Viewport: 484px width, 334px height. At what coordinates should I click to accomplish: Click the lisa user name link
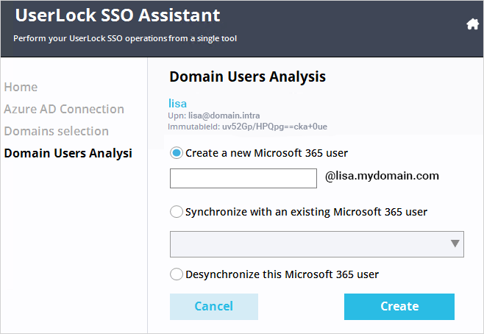177,104
